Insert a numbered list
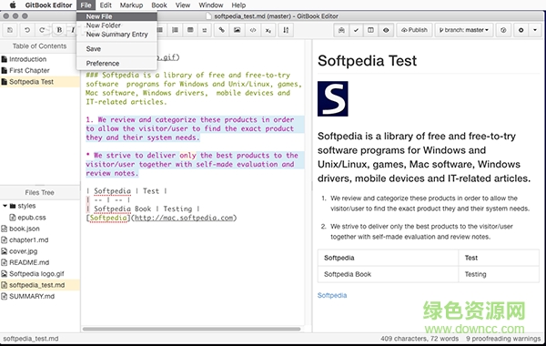This screenshot has width=546, height=346. [175, 30]
